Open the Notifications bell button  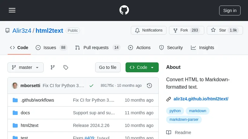[148, 30]
